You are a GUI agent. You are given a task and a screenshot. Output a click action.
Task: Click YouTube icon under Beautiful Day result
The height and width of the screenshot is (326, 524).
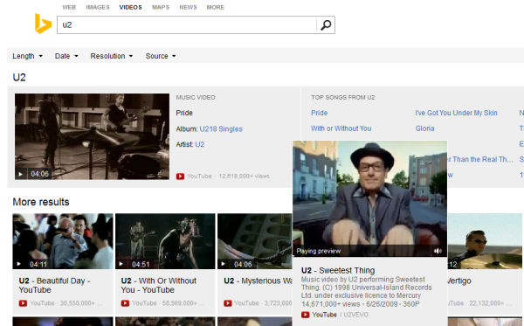click(x=23, y=303)
